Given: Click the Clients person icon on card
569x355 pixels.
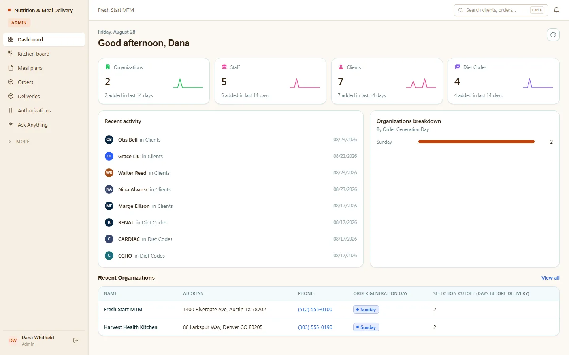Looking at the screenshot, I should tap(341, 67).
